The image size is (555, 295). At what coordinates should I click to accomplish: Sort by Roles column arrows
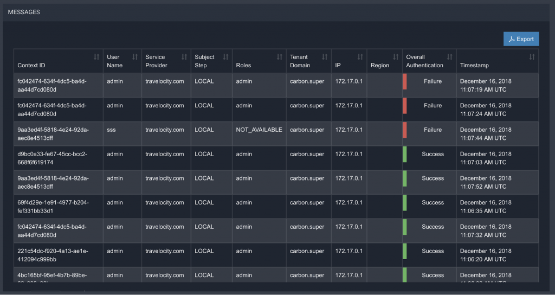pyautogui.click(x=280, y=57)
